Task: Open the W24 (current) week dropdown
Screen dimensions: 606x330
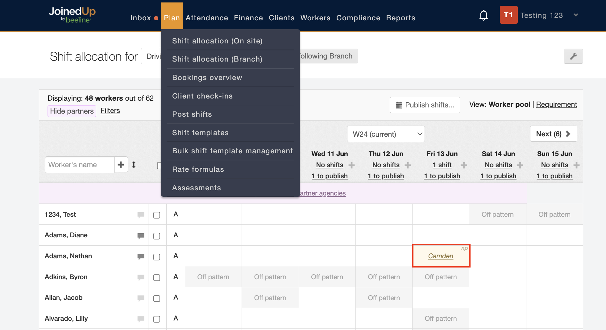Action: 386,134
